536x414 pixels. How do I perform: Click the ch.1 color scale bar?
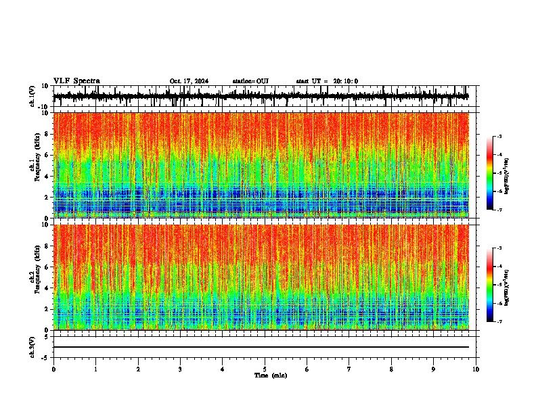[490, 173]
